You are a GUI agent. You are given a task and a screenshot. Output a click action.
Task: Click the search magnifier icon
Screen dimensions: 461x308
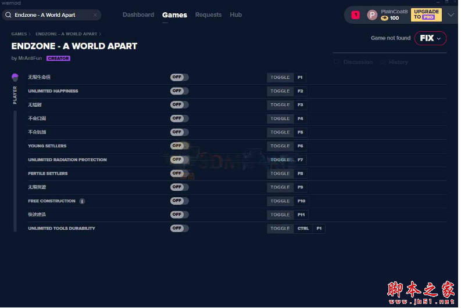[x=8, y=15]
